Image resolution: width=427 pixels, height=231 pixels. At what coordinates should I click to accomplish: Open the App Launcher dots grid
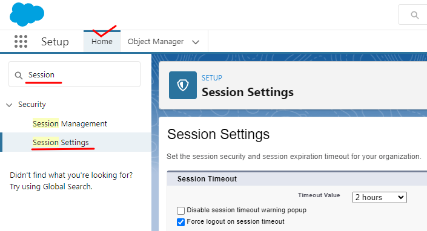(x=21, y=42)
